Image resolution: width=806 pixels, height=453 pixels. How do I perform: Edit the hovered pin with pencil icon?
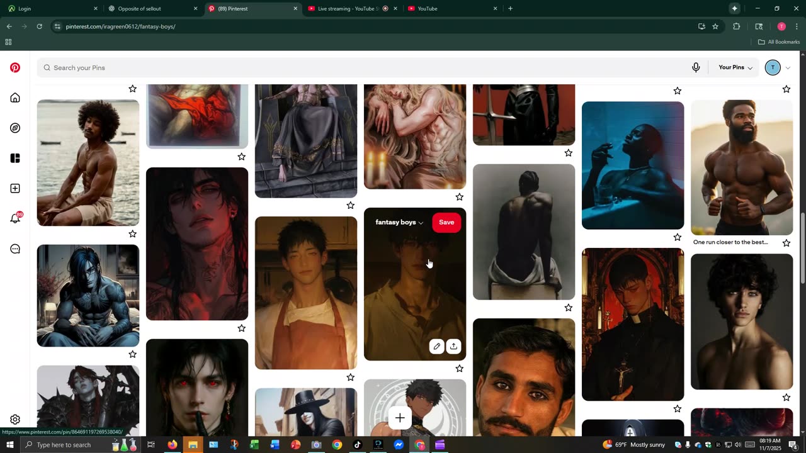437,346
